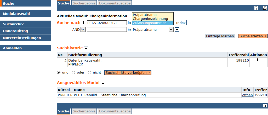Open Nutzereinstellungen in the sidebar
The height and width of the screenshot is (115, 268).
(x=25, y=38)
